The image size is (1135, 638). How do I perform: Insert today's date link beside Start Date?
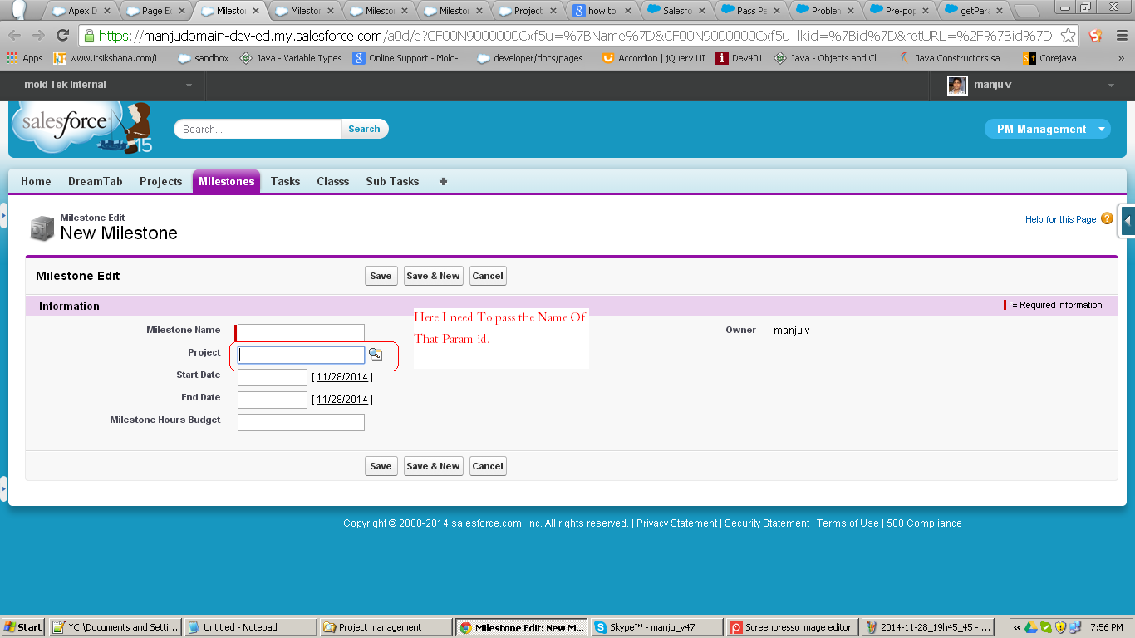342,377
